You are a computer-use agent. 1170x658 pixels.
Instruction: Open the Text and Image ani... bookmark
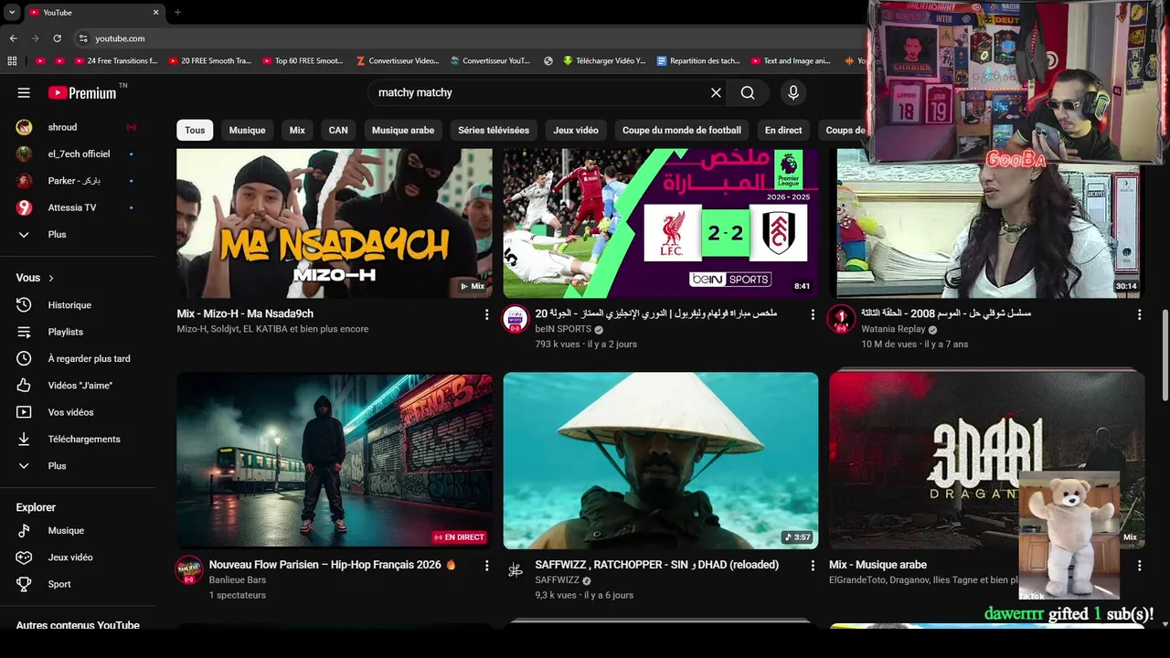click(x=791, y=61)
